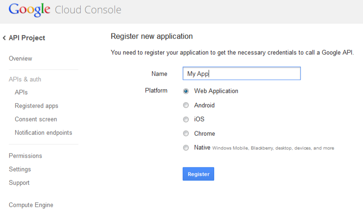The image size is (363, 209).
Task: Go back using API Project chevron
Action: (x=4, y=38)
